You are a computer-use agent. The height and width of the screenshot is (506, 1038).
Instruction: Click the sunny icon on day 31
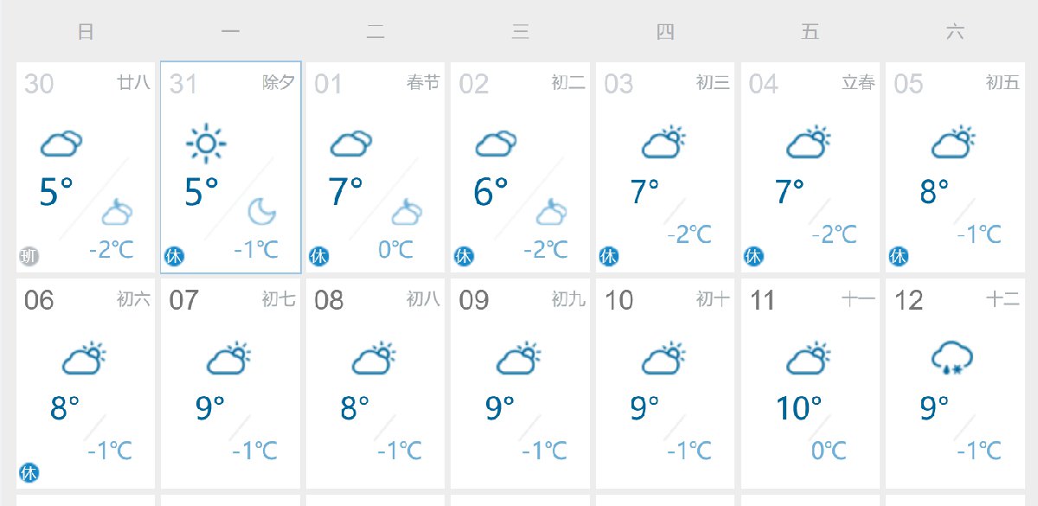tap(206, 144)
